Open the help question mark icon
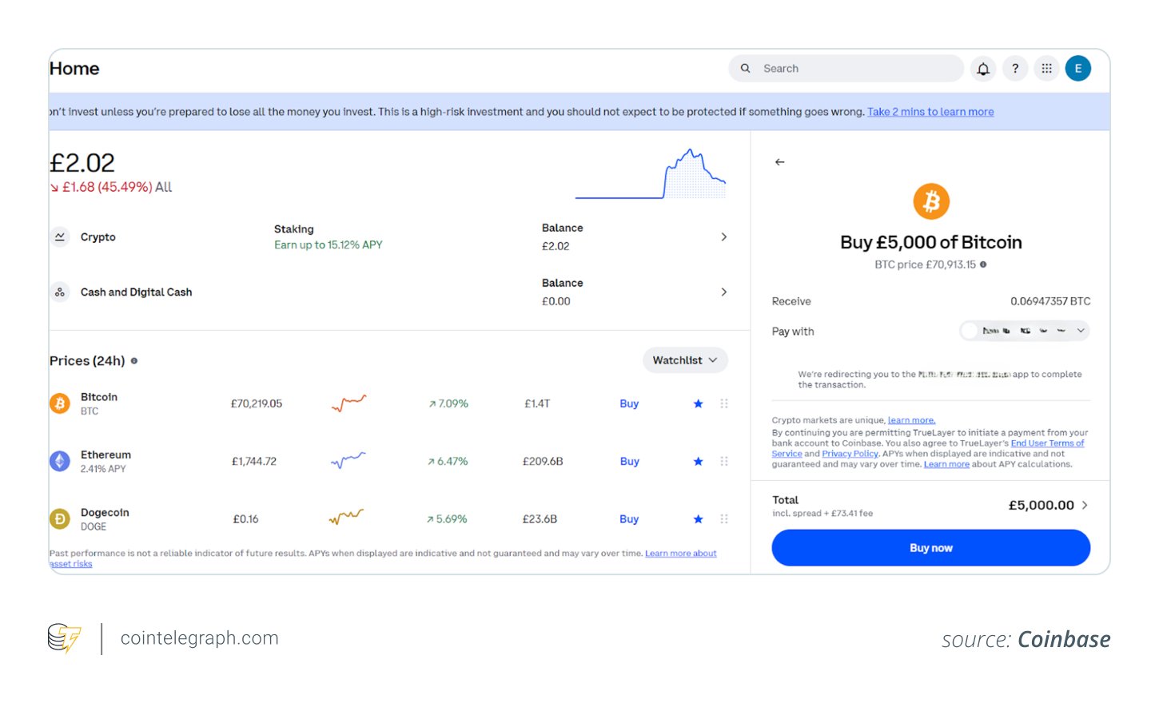The width and height of the screenshot is (1159, 703). 1015,69
